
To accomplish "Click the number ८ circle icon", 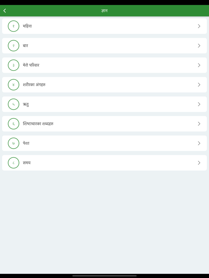I will pyautogui.click(x=13, y=163).
